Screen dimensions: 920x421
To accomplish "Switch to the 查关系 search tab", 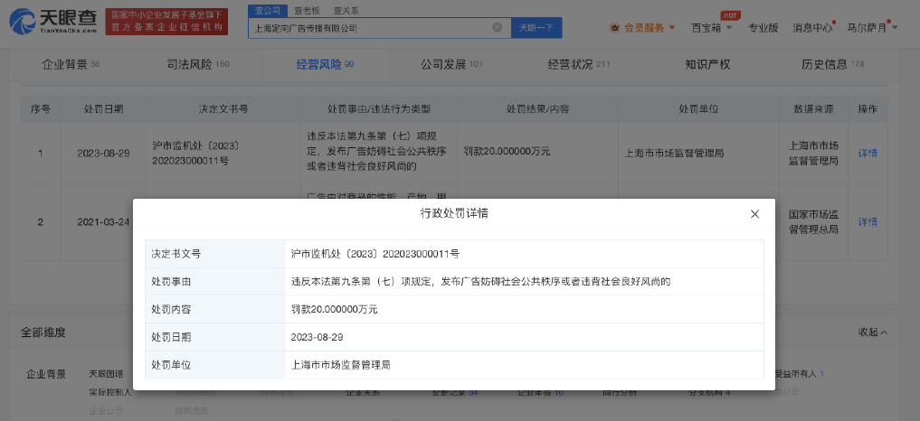I will click(346, 11).
